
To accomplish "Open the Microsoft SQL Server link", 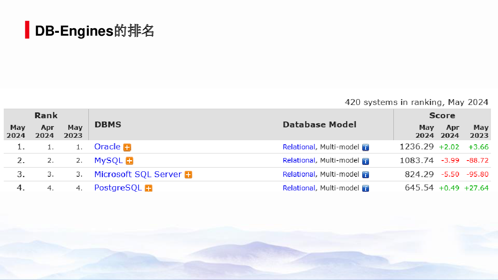I will click(x=138, y=174).
